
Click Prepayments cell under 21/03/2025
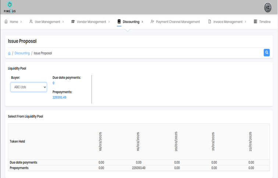(214, 168)
